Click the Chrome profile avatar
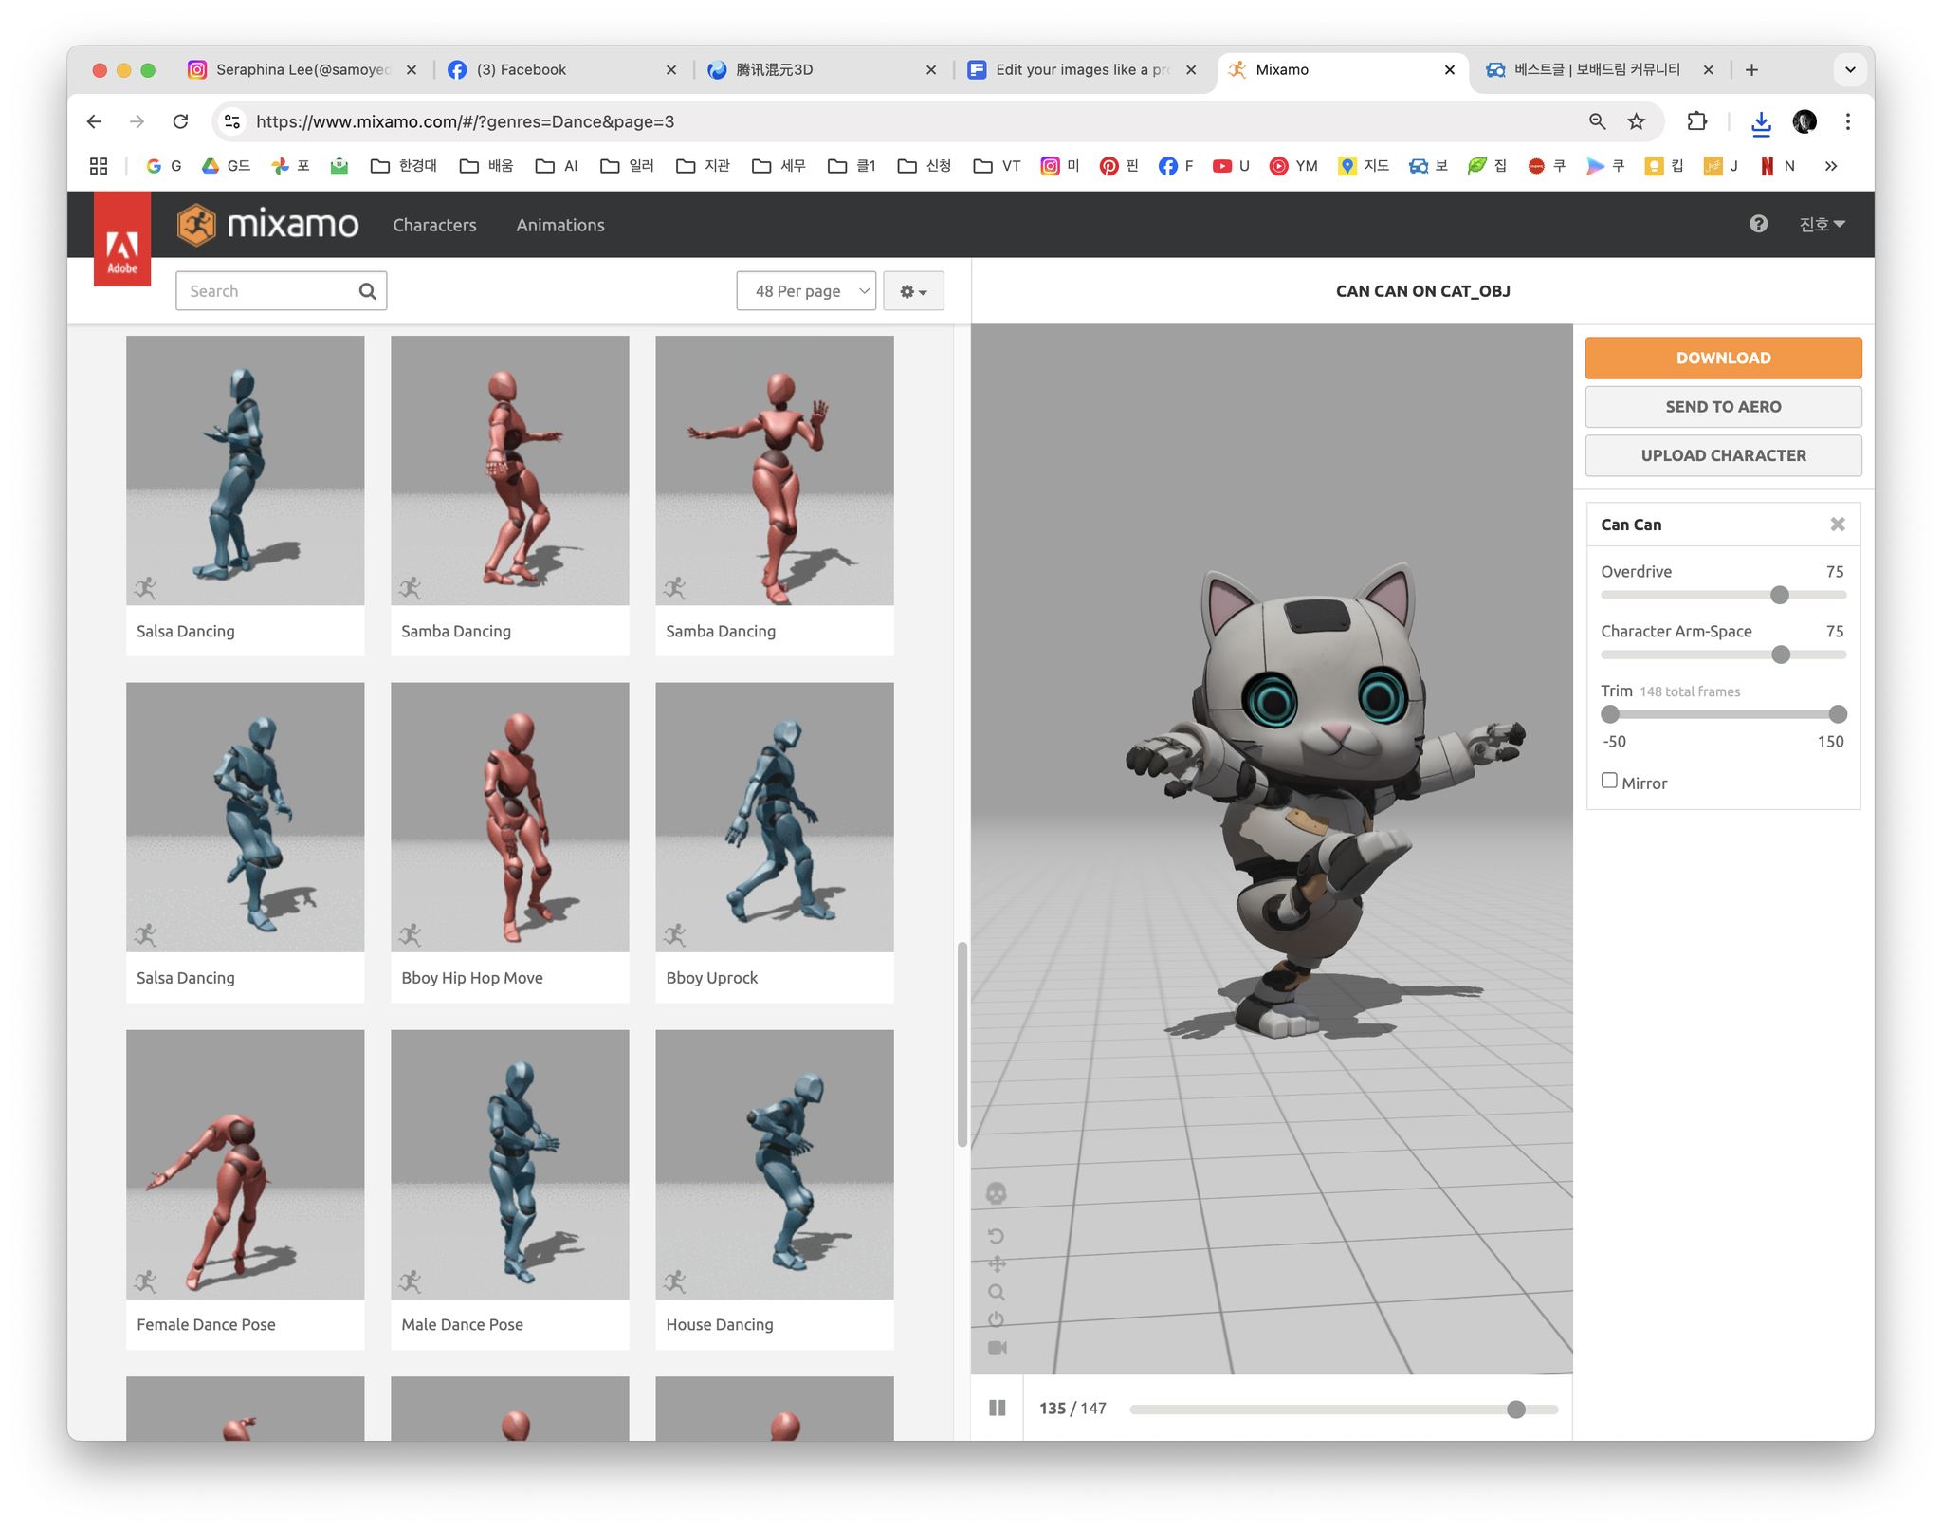This screenshot has width=1942, height=1530. tap(1805, 121)
